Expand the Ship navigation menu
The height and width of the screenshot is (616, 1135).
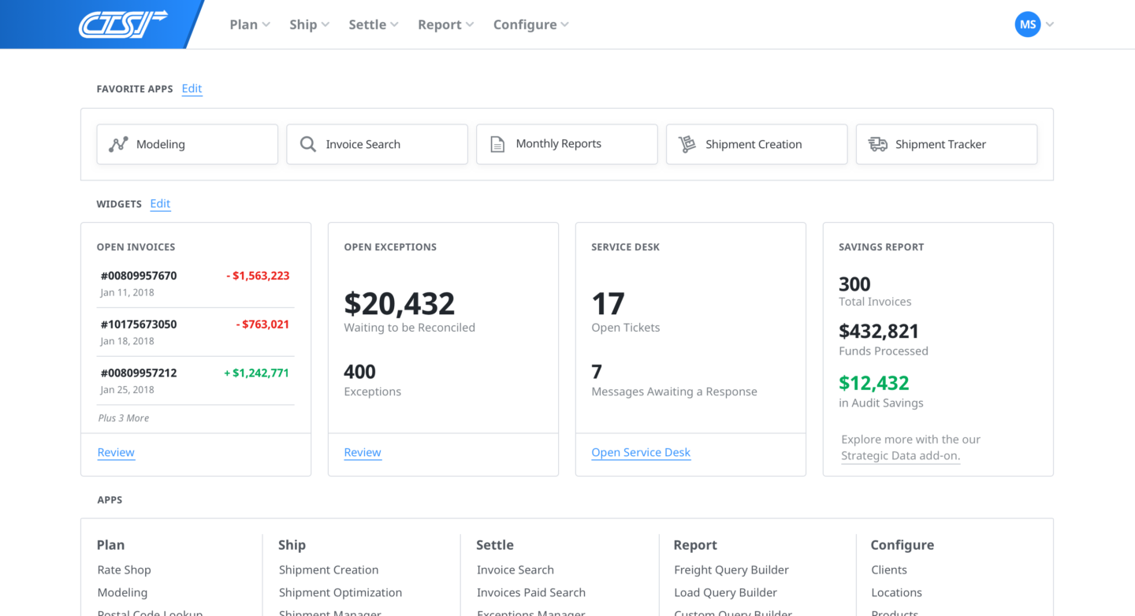(309, 24)
